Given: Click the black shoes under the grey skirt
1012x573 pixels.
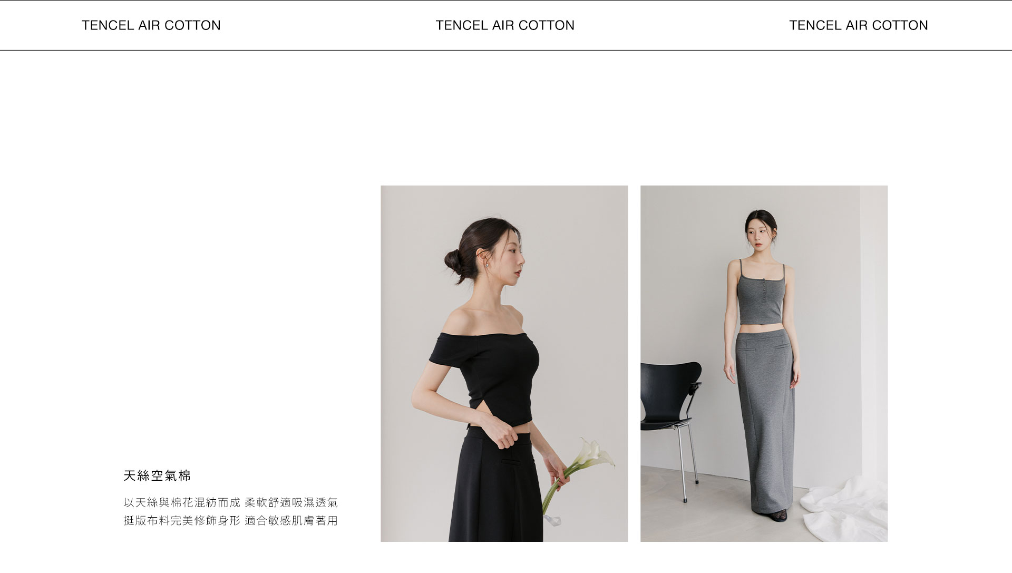Looking at the screenshot, I should (x=777, y=514).
